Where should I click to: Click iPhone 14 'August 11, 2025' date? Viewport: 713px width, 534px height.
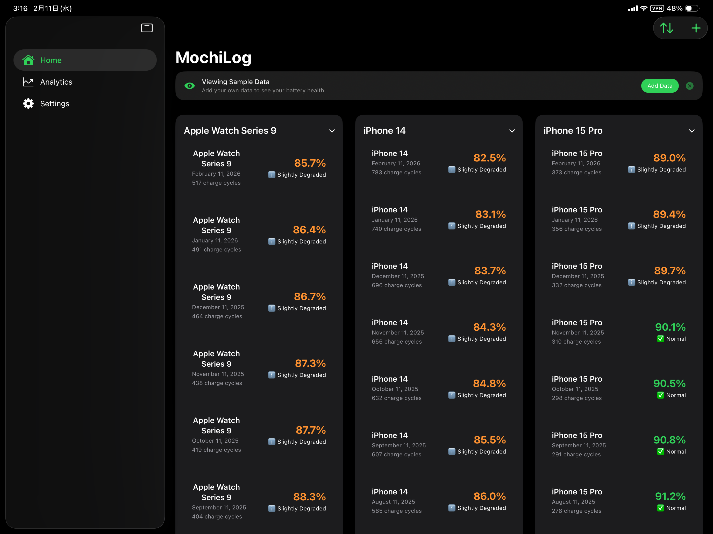coord(393,502)
